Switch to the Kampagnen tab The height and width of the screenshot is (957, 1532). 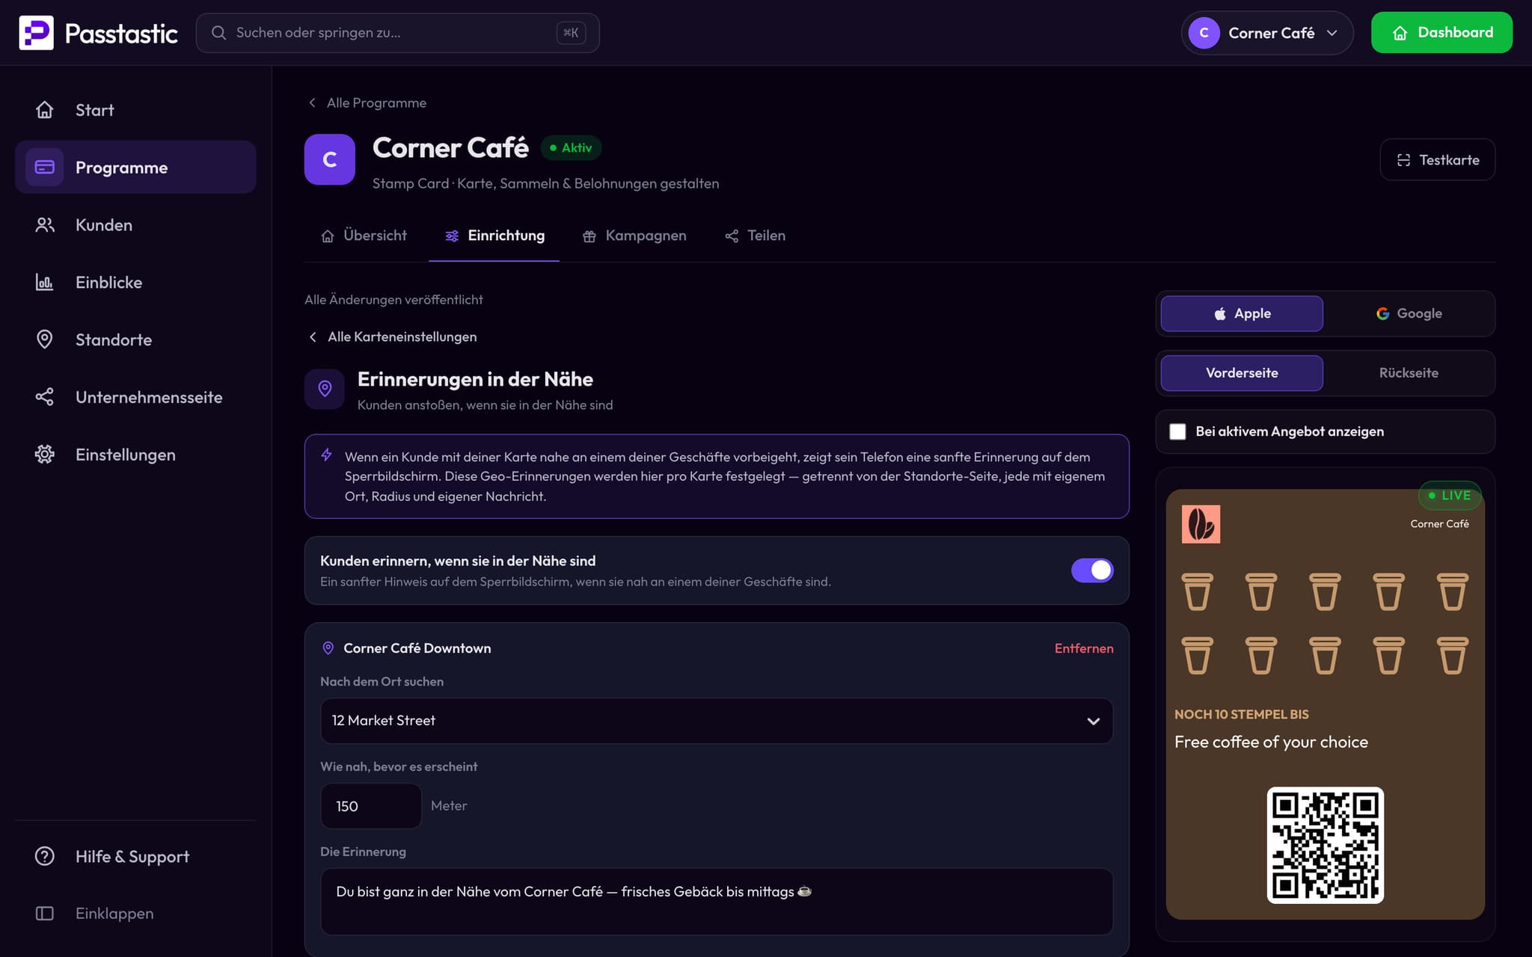point(634,236)
